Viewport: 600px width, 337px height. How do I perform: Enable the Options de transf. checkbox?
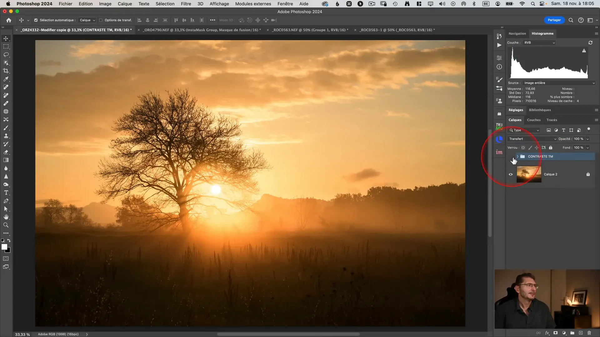tap(101, 20)
